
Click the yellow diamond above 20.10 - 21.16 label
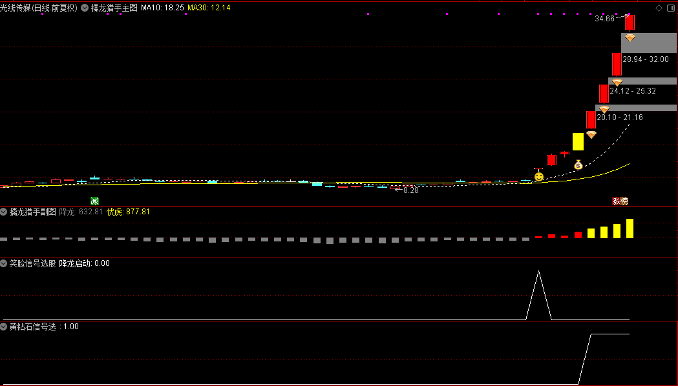[604, 109]
